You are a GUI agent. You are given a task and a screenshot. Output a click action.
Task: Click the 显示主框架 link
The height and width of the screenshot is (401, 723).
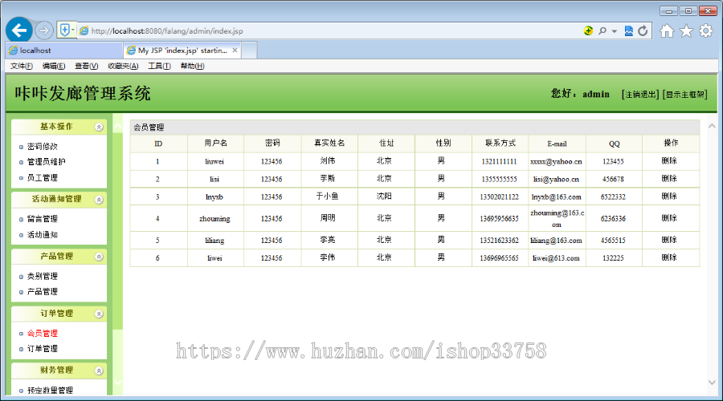[684, 95]
